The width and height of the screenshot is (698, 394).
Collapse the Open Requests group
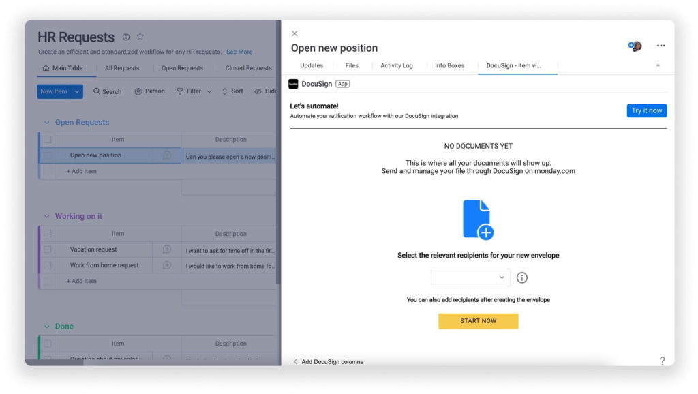coord(46,121)
